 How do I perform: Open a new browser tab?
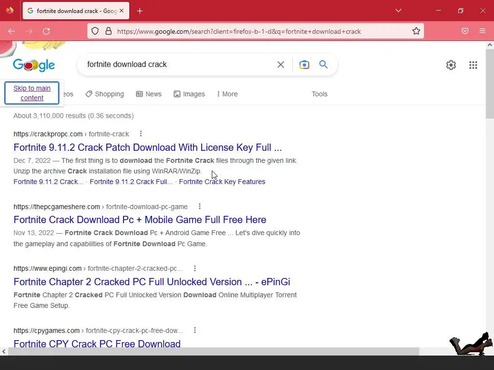coord(140,11)
